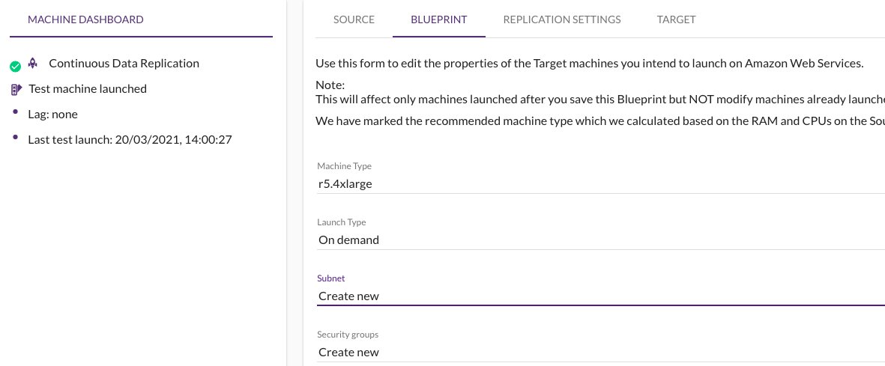The image size is (885, 366).
Task: Click the Continuous Data Replication status text
Action: click(x=124, y=64)
